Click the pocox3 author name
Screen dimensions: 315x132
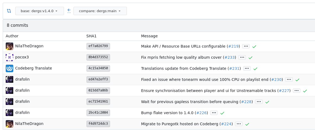point(22,57)
